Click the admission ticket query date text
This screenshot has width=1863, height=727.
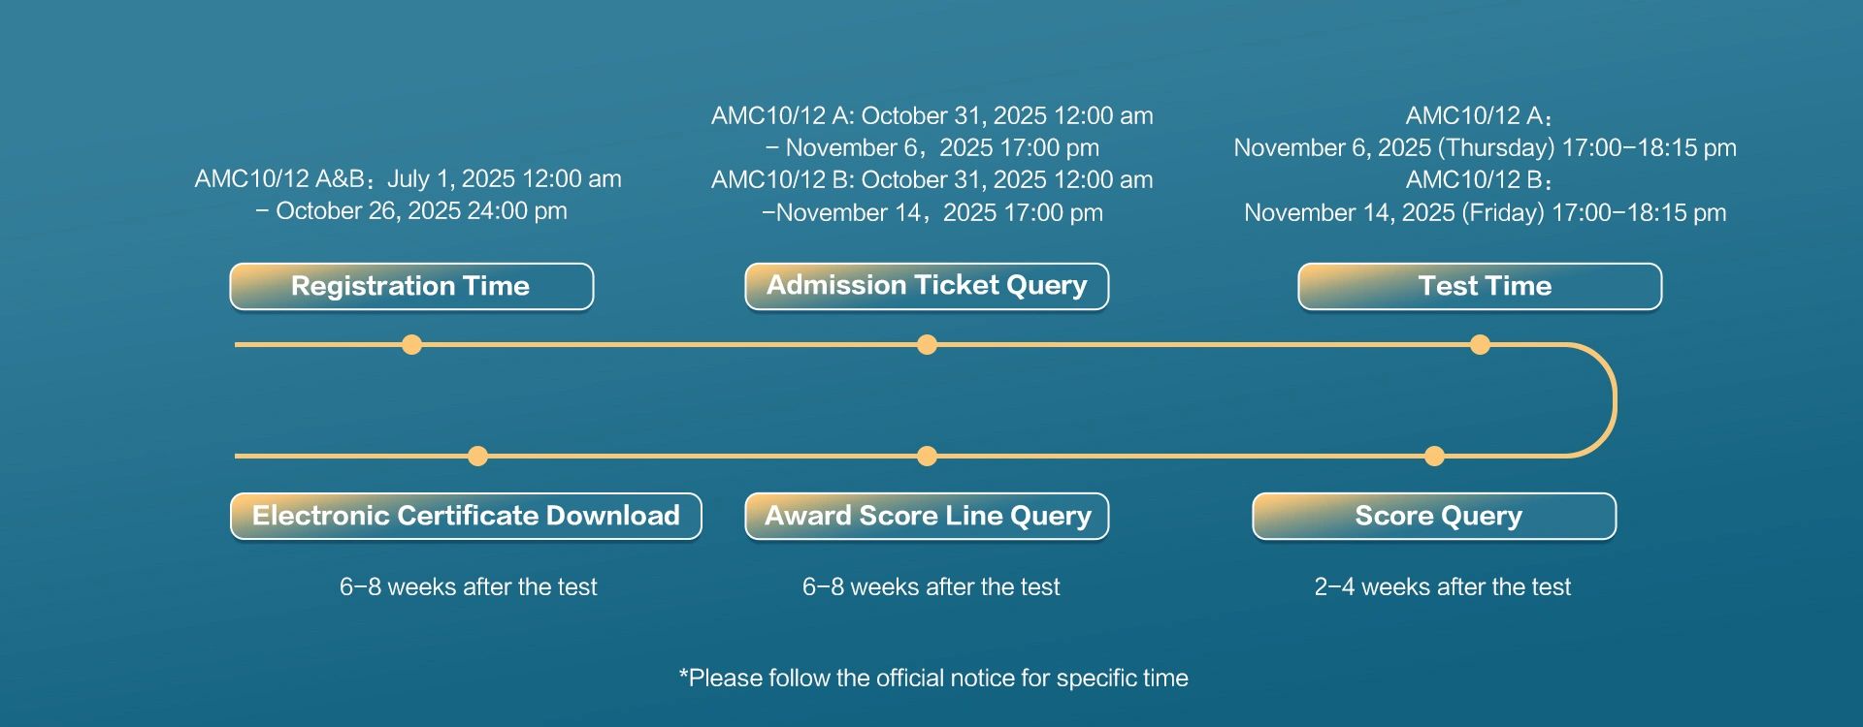click(x=931, y=164)
